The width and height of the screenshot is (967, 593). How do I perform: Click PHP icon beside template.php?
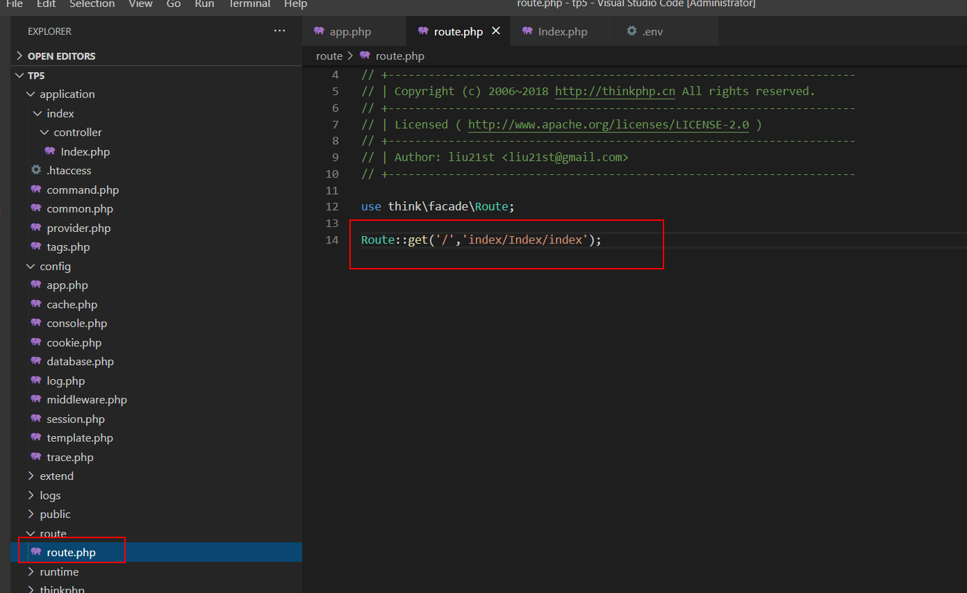[x=36, y=437]
